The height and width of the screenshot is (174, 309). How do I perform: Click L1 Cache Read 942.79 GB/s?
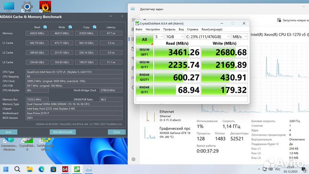point(37,43)
